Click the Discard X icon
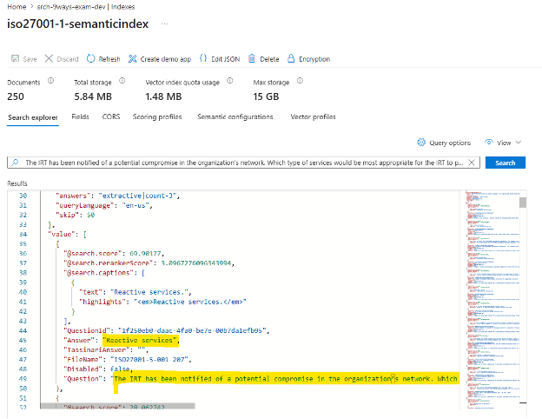Viewport: 542px width, 419px height. pos(49,58)
